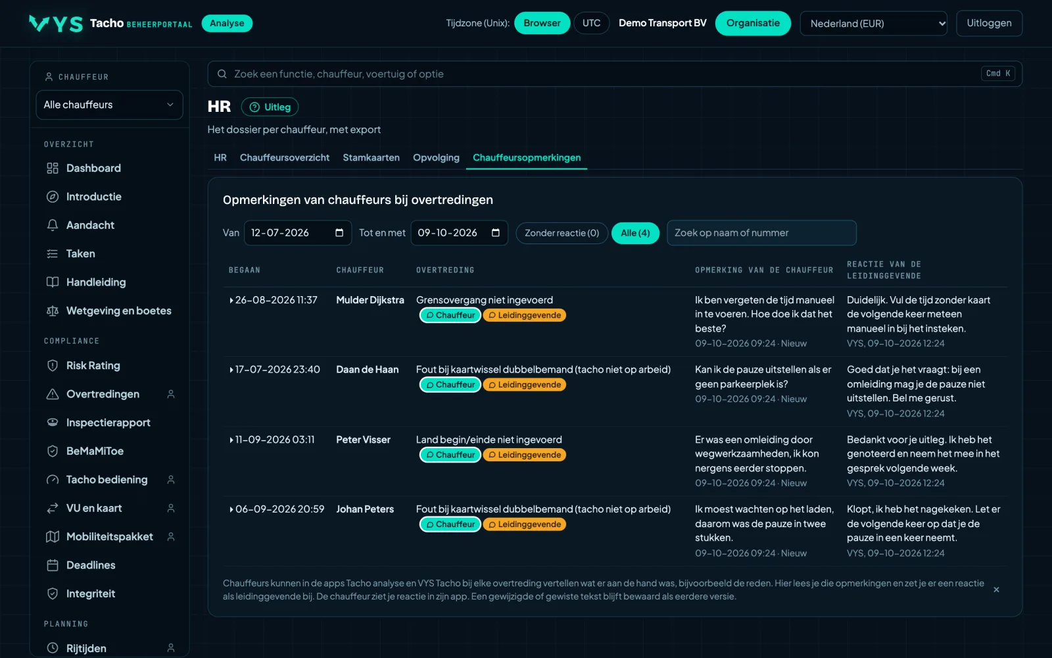1052x658 pixels.
Task: Switch timezone to UTC
Action: pos(591,23)
